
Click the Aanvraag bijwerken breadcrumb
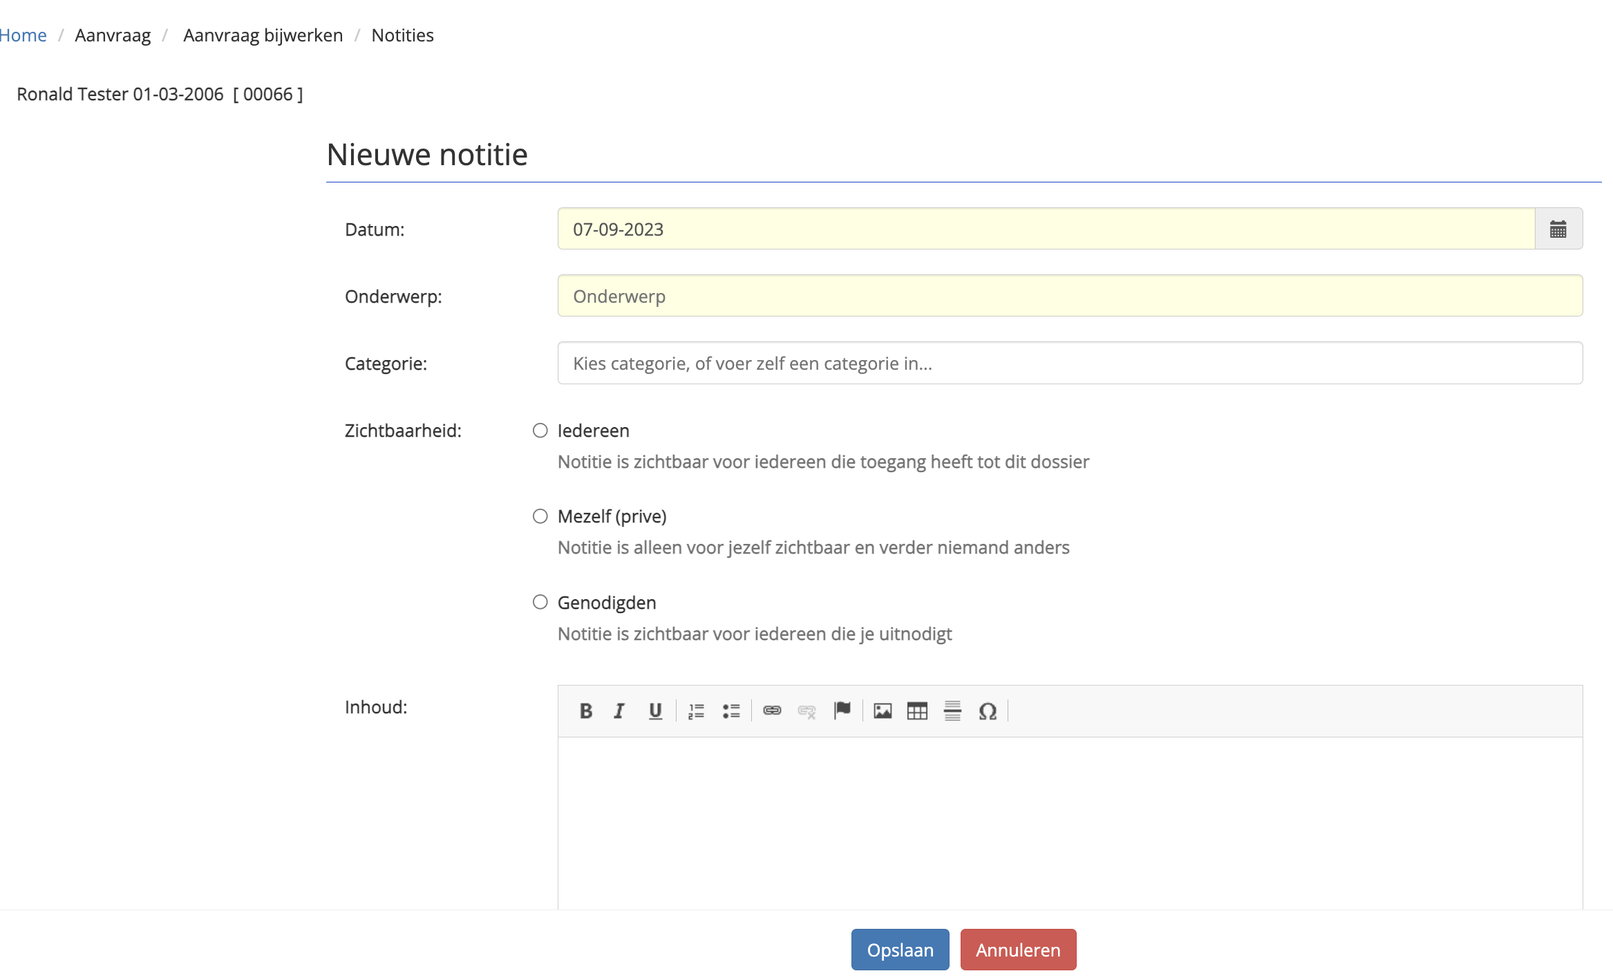coord(263,35)
